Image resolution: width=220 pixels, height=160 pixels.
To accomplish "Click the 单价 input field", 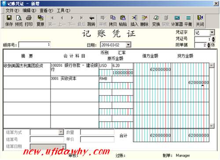I will [x=97, y=139].
